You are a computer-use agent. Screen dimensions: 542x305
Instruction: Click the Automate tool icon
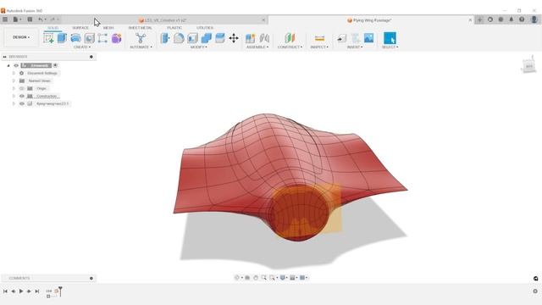(141, 38)
